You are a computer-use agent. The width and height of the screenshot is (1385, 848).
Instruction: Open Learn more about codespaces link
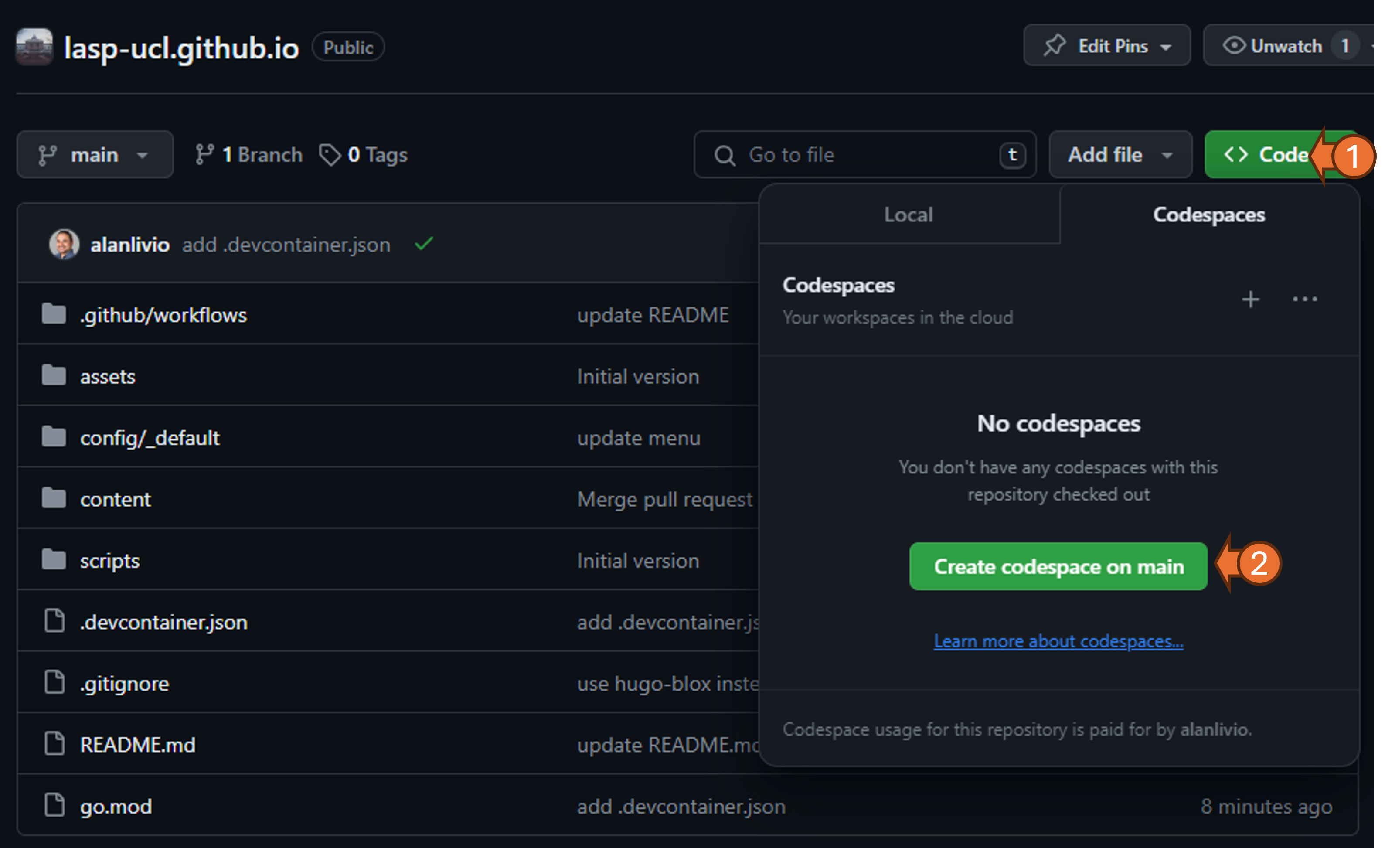[x=1058, y=641]
